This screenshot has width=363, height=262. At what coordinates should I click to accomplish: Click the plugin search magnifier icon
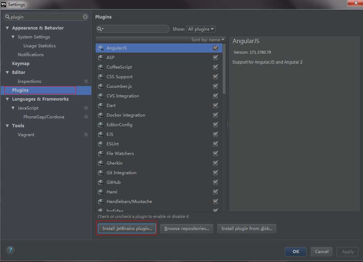[100, 29]
